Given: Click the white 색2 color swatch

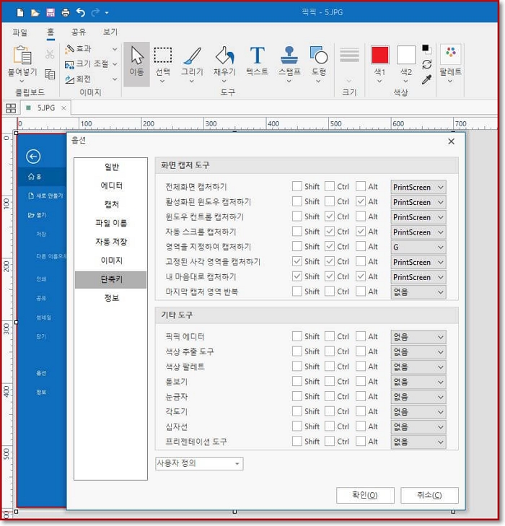Looking at the screenshot, I should [x=406, y=55].
